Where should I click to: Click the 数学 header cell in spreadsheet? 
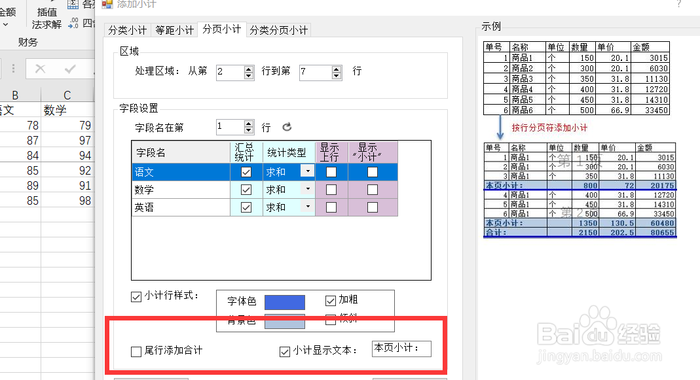(67, 110)
